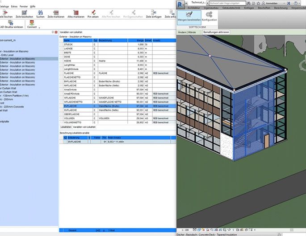Click the Bemaßungen aktivieren button

pyautogui.click(x=216, y=33)
